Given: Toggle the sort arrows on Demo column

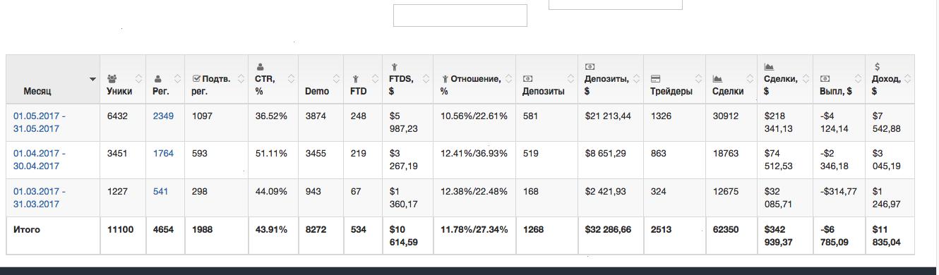Looking at the screenshot, I should (337, 79).
